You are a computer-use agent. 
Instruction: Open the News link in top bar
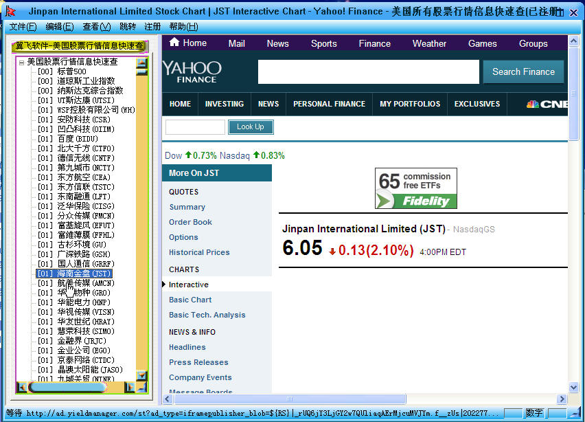point(277,44)
